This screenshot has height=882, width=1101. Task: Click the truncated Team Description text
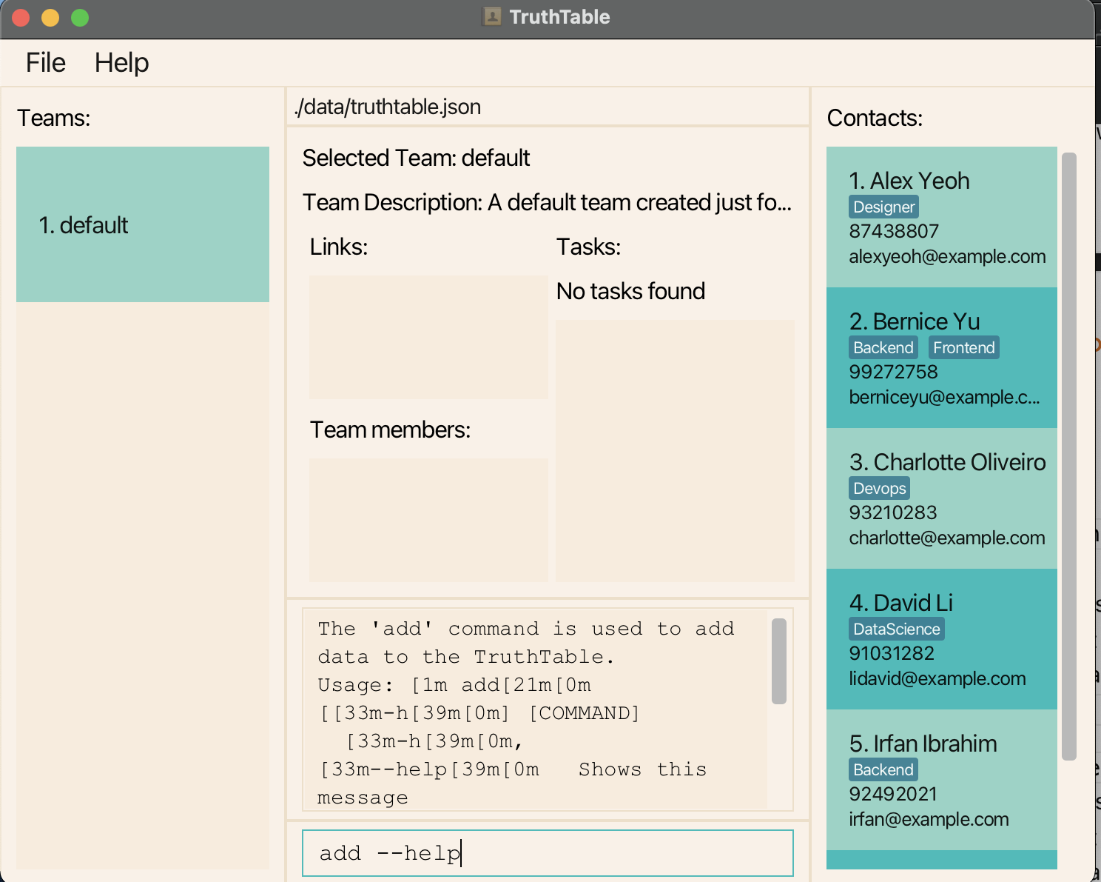[547, 203]
